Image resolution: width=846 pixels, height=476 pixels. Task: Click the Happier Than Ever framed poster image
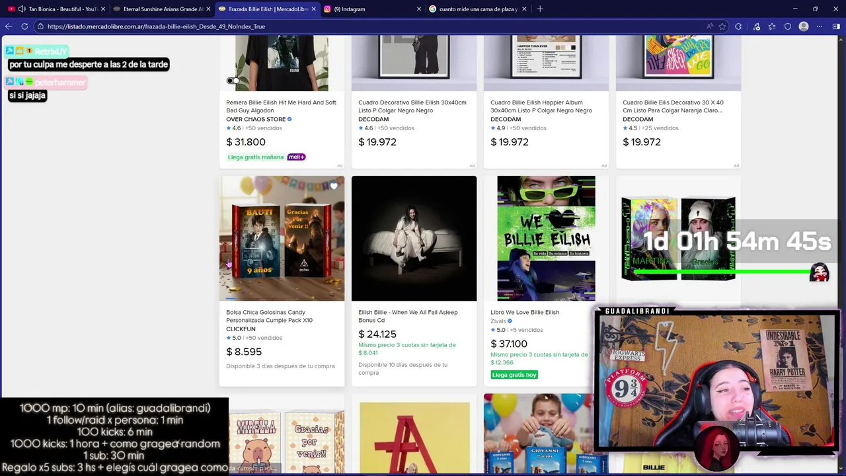546,63
